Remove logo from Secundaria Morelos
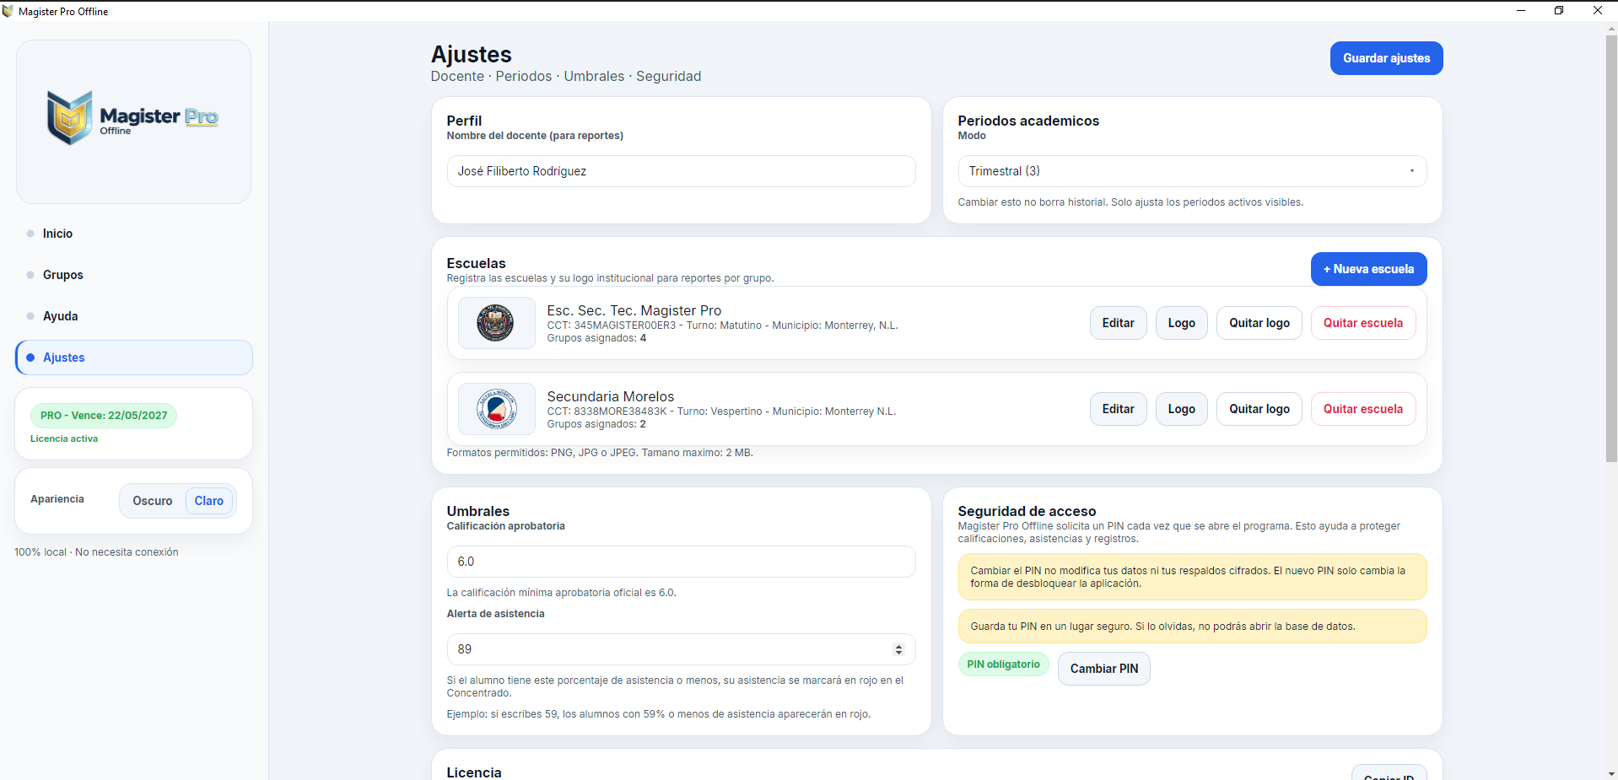1618x780 pixels. tap(1259, 409)
